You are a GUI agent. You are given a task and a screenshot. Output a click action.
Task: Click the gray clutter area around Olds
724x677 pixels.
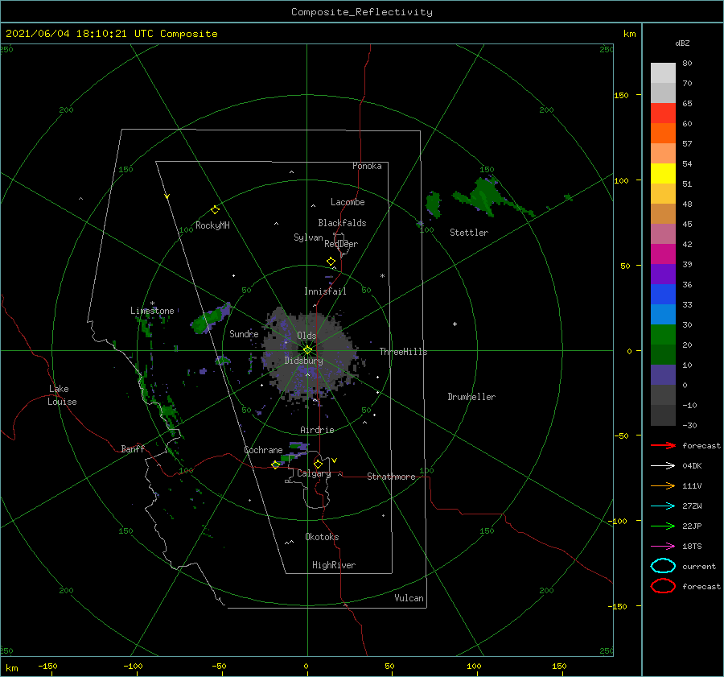[310, 353]
